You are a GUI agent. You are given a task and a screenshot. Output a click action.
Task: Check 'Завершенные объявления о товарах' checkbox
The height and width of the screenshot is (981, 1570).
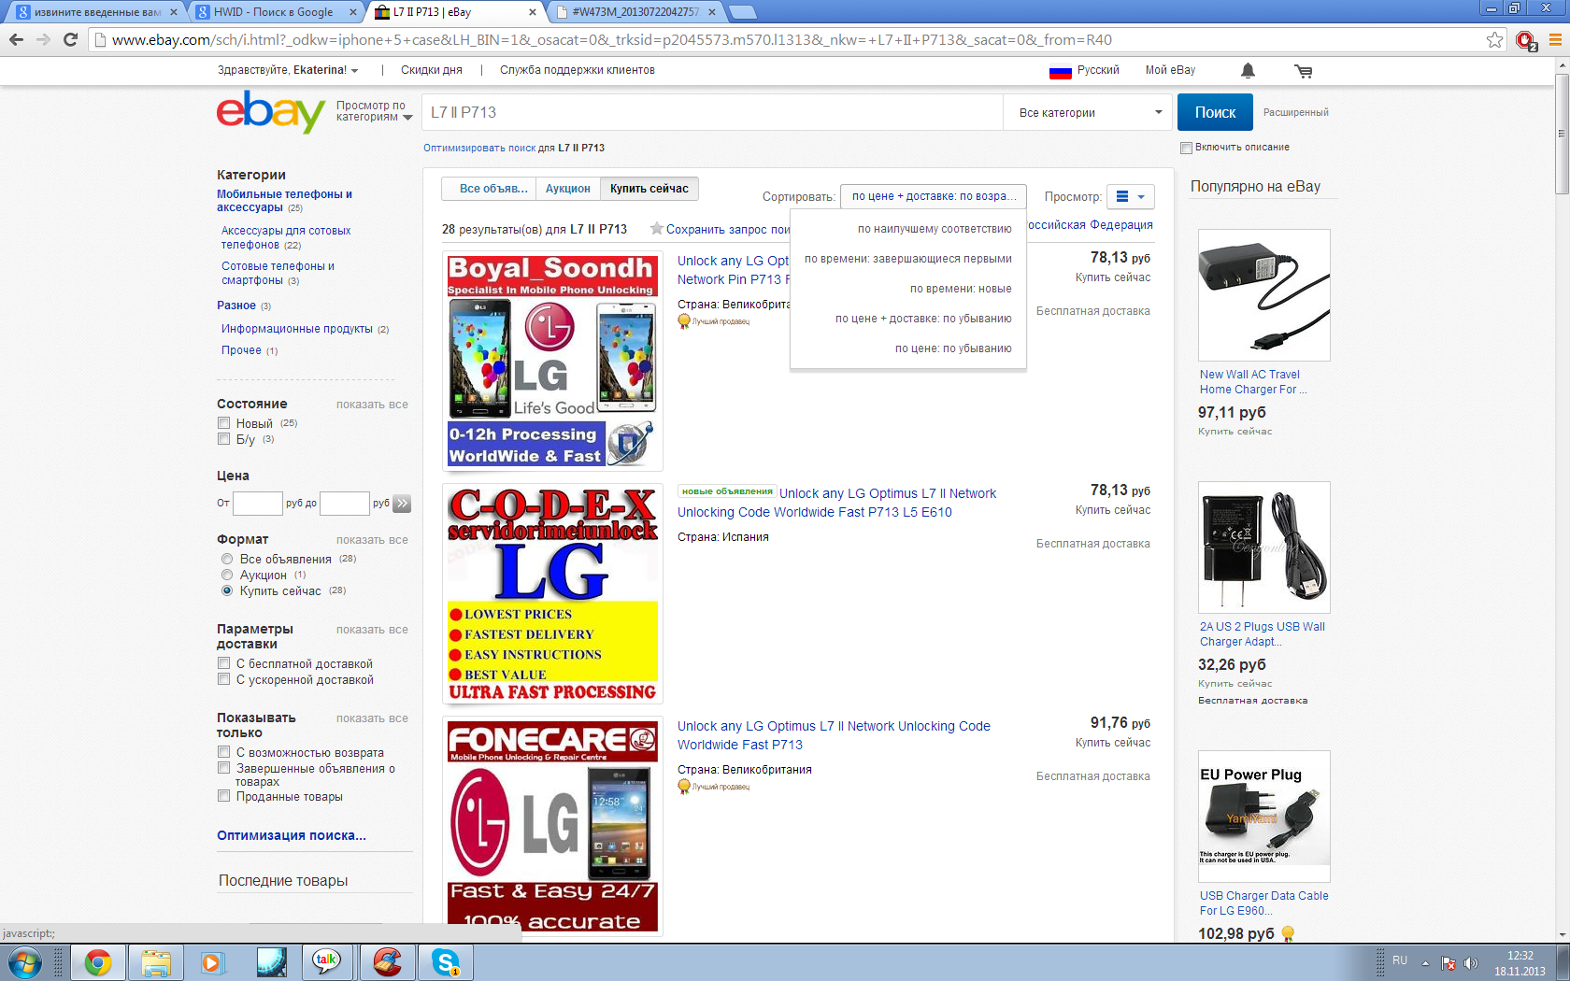point(223,768)
